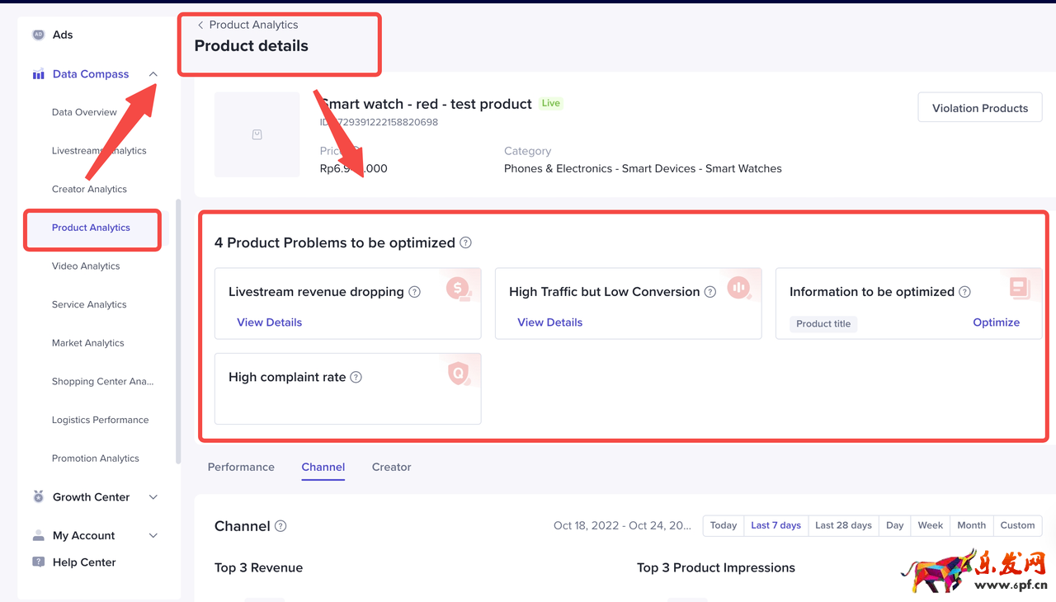
Task: Click help icon next to Information to be optimized
Action: 965,292
